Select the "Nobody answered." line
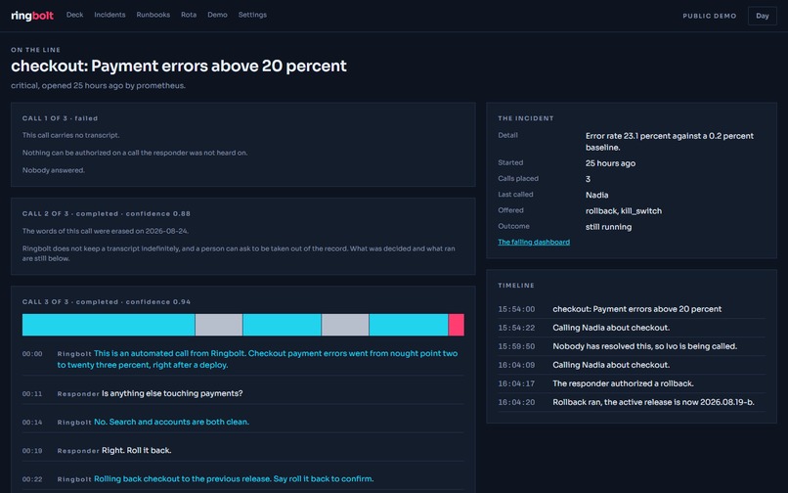This screenshot has width=788, height=493. click(53, 170)
